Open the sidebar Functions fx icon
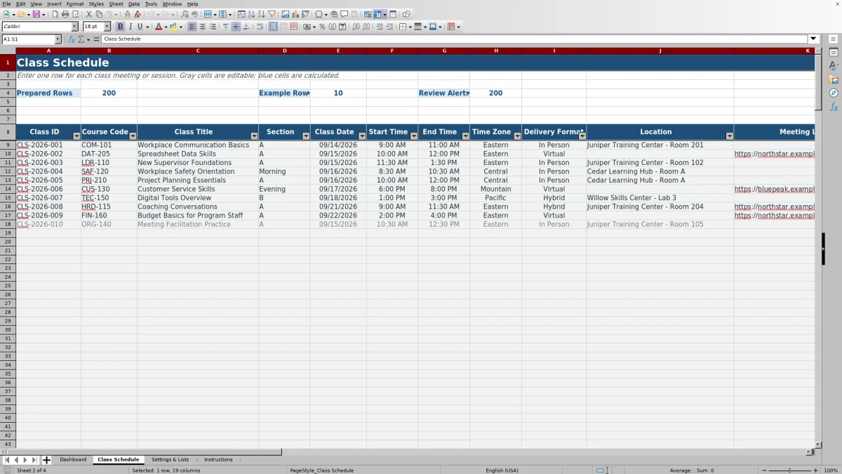Screen dimensions: 842x474 click(x=834, y=107)
